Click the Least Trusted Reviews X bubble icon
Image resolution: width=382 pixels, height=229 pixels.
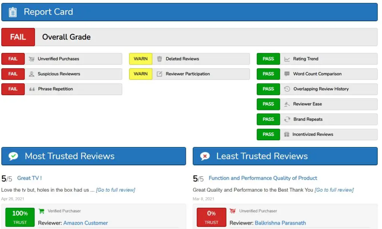[205, 156]
